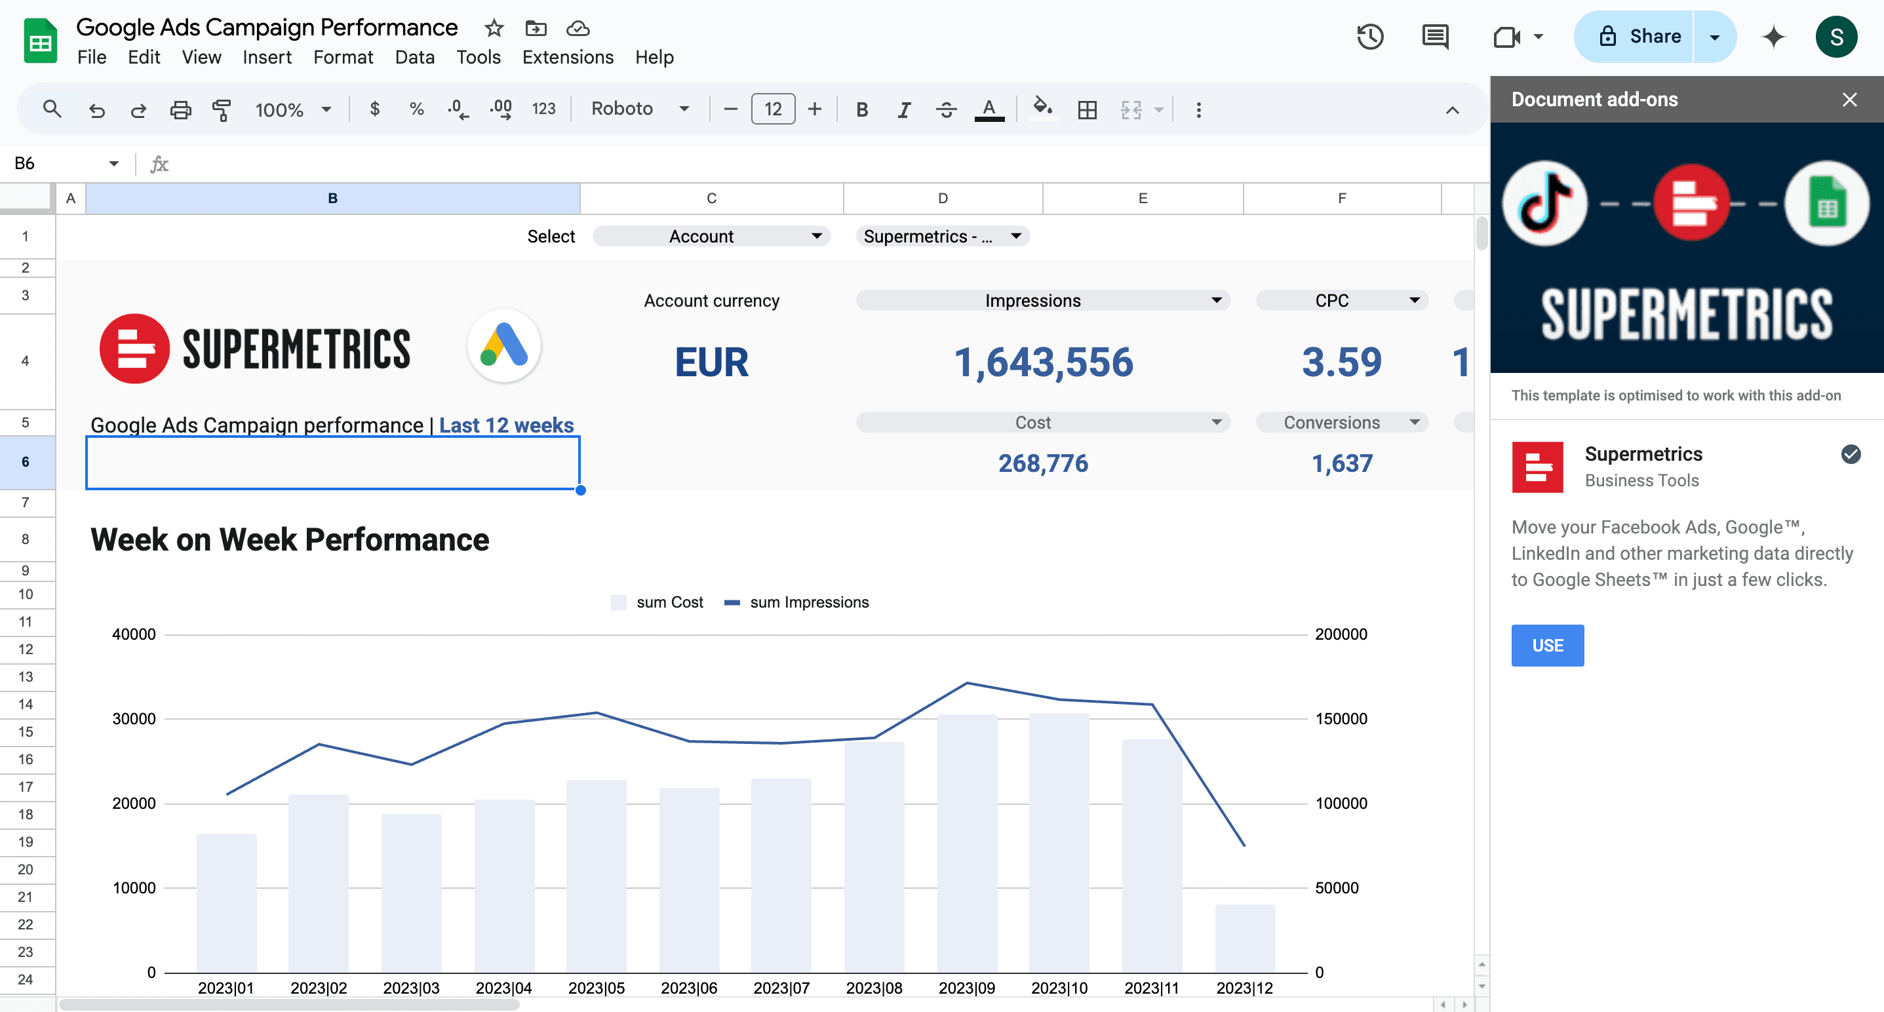Click the Gemini sparkle icon
Image resolution: width=1884 pixels, height=1012 pixels.
[1774, 37]
